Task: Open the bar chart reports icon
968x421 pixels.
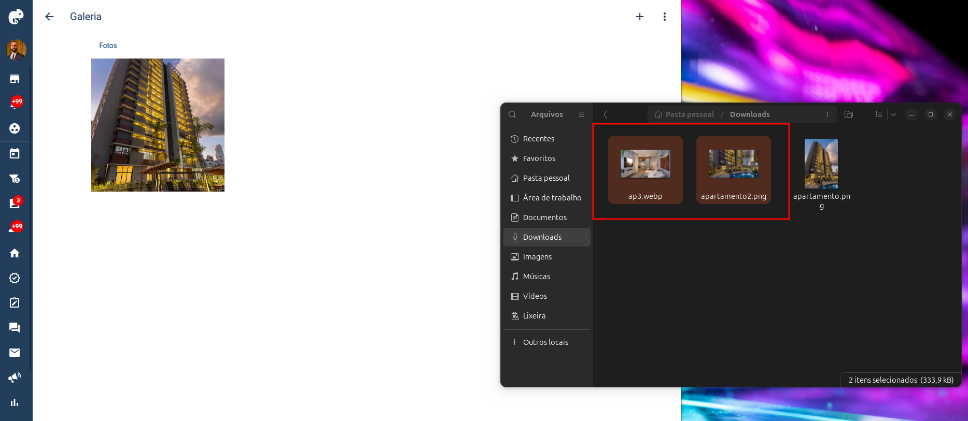Action: coord(15,402)
